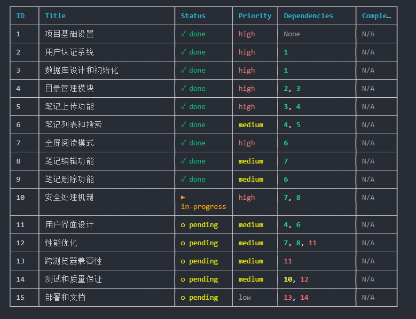416x319 pixels.
Task: Click the done checkmark in the 用户认证系统 row
Action: pyautogui.click(x=183, y=52)
